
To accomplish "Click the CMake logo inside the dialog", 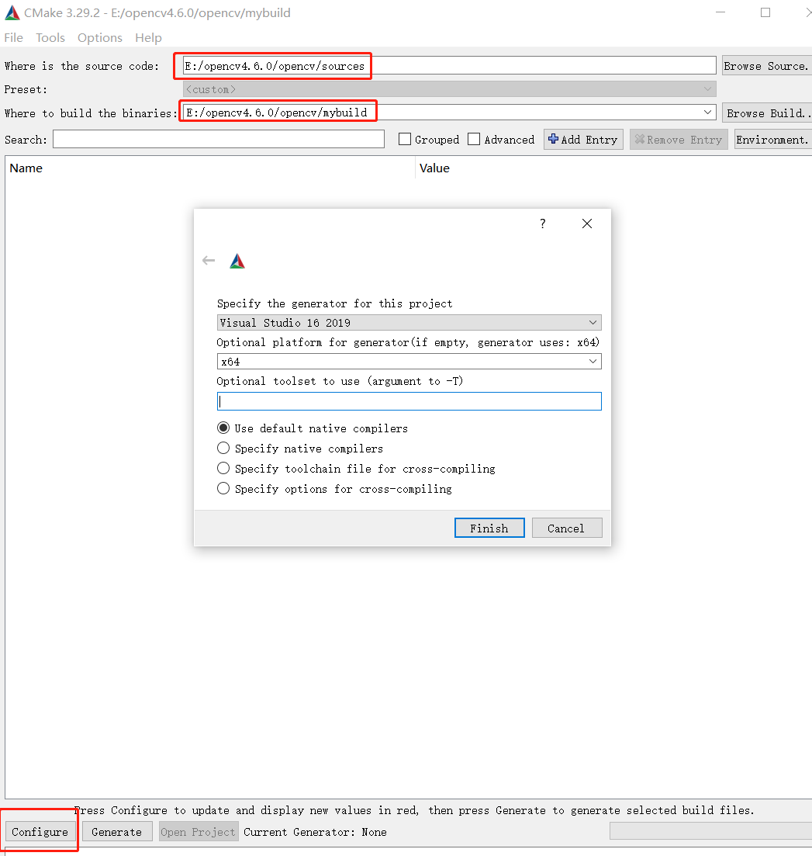I will point(237,262).
